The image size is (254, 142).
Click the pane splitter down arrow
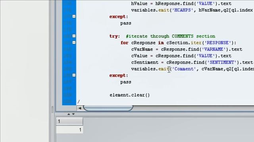(73, 114)
